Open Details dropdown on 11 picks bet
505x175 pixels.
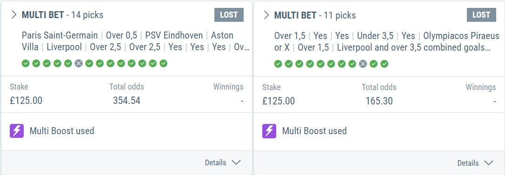pyautogui.click(x=475, y=163)
